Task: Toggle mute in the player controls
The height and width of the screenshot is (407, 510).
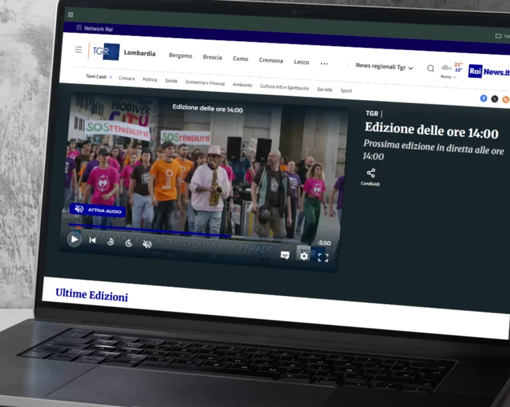Action: (147, 244)
